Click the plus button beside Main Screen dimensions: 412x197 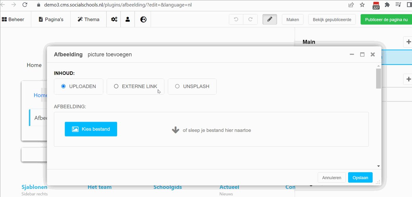(x=408, y=42)
